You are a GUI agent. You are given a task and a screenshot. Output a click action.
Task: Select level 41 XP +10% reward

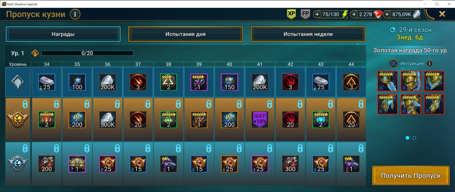click(260, 120)
